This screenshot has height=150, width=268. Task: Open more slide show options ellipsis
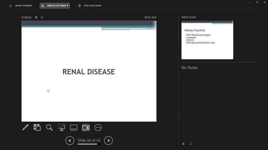point(98,127)
